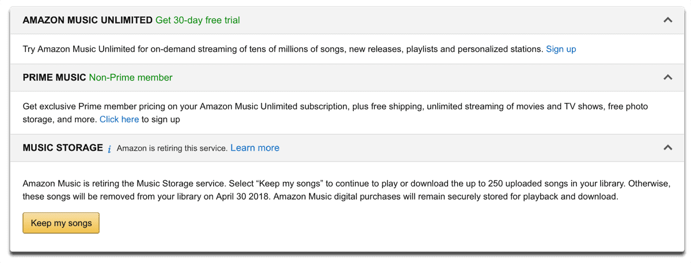Collapse the Amazon Music Unlimited section chevron
Viewport: 691px width, 263px height.
click(x=668, y=20)
